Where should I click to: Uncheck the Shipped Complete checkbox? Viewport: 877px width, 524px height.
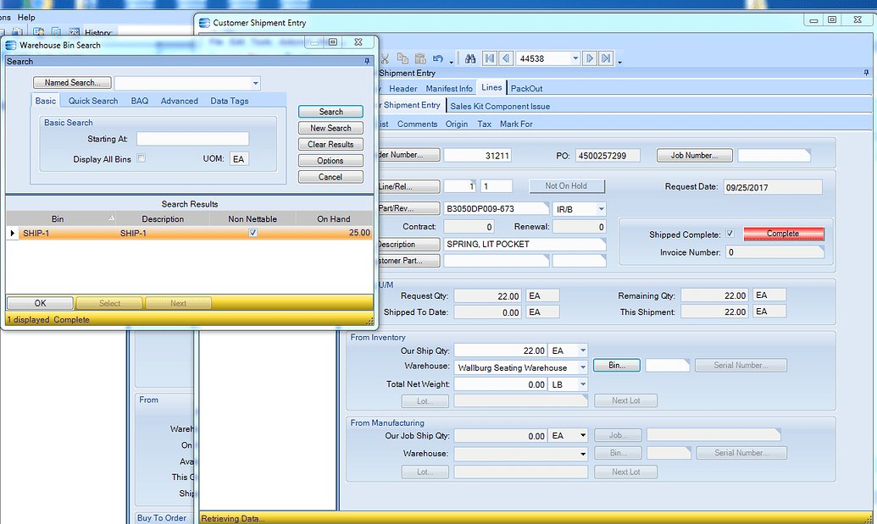[x=730, y=233]
